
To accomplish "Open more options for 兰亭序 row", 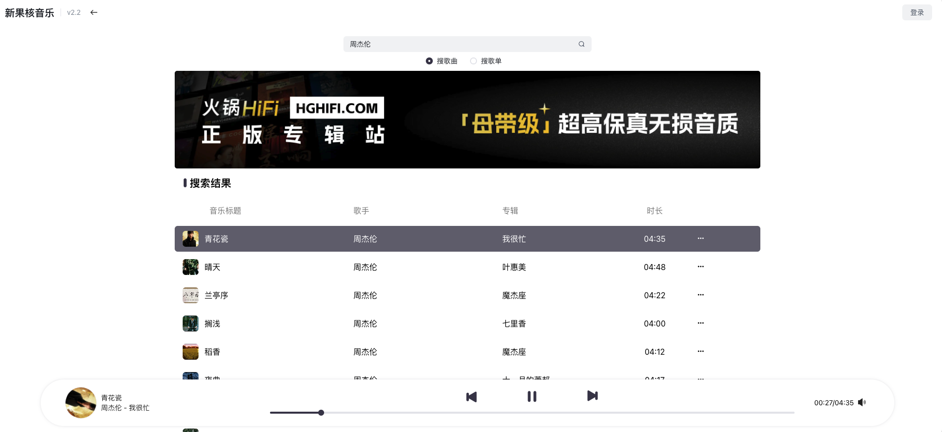I will (701, 295).
